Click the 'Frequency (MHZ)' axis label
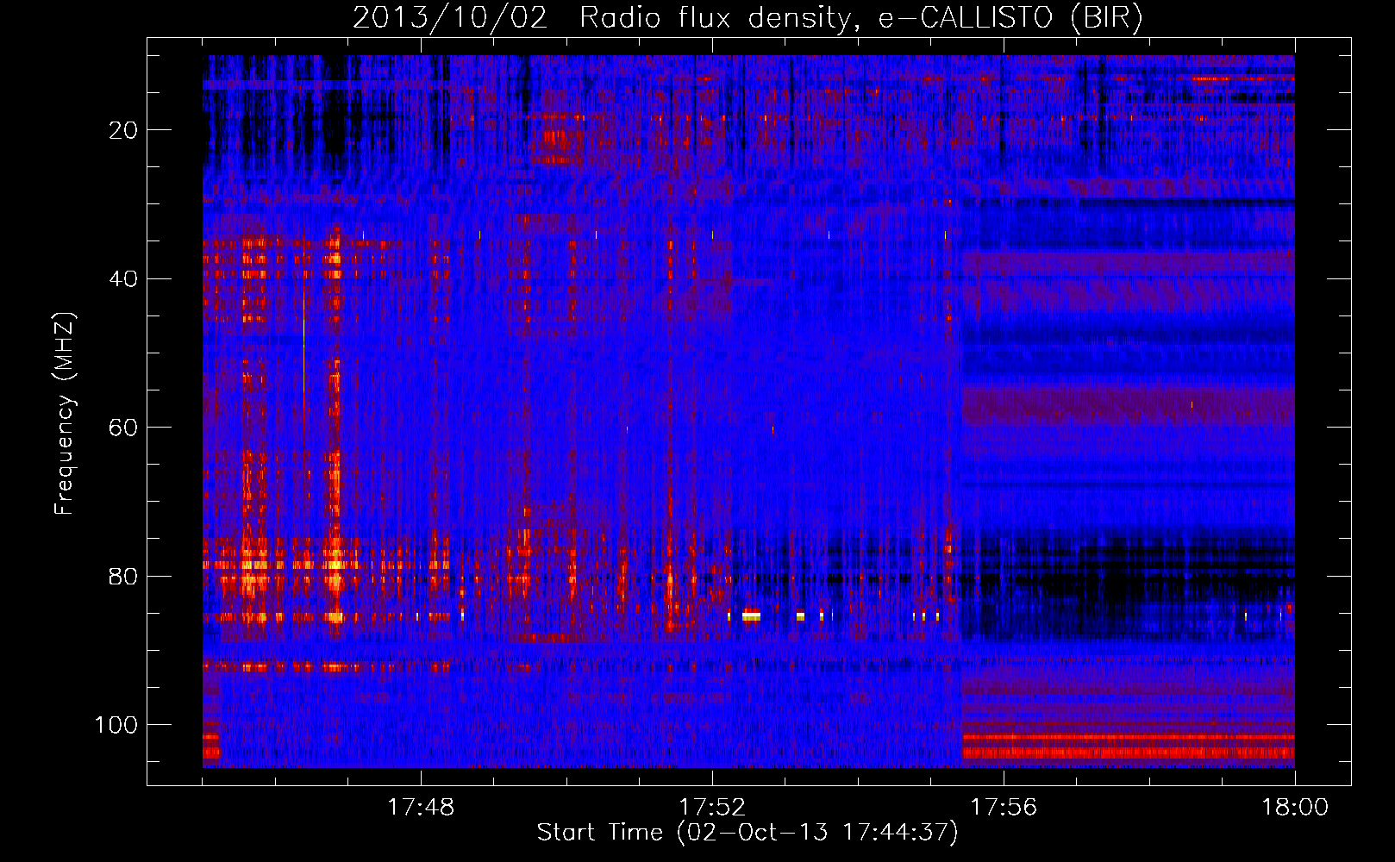Screen dimensions: 1395x862 (x=65, y=413)
